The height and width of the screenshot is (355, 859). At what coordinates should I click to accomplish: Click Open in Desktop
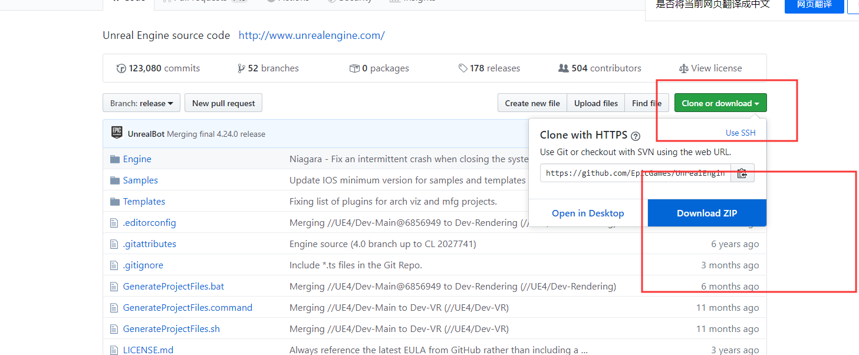(x=588, y=213)
